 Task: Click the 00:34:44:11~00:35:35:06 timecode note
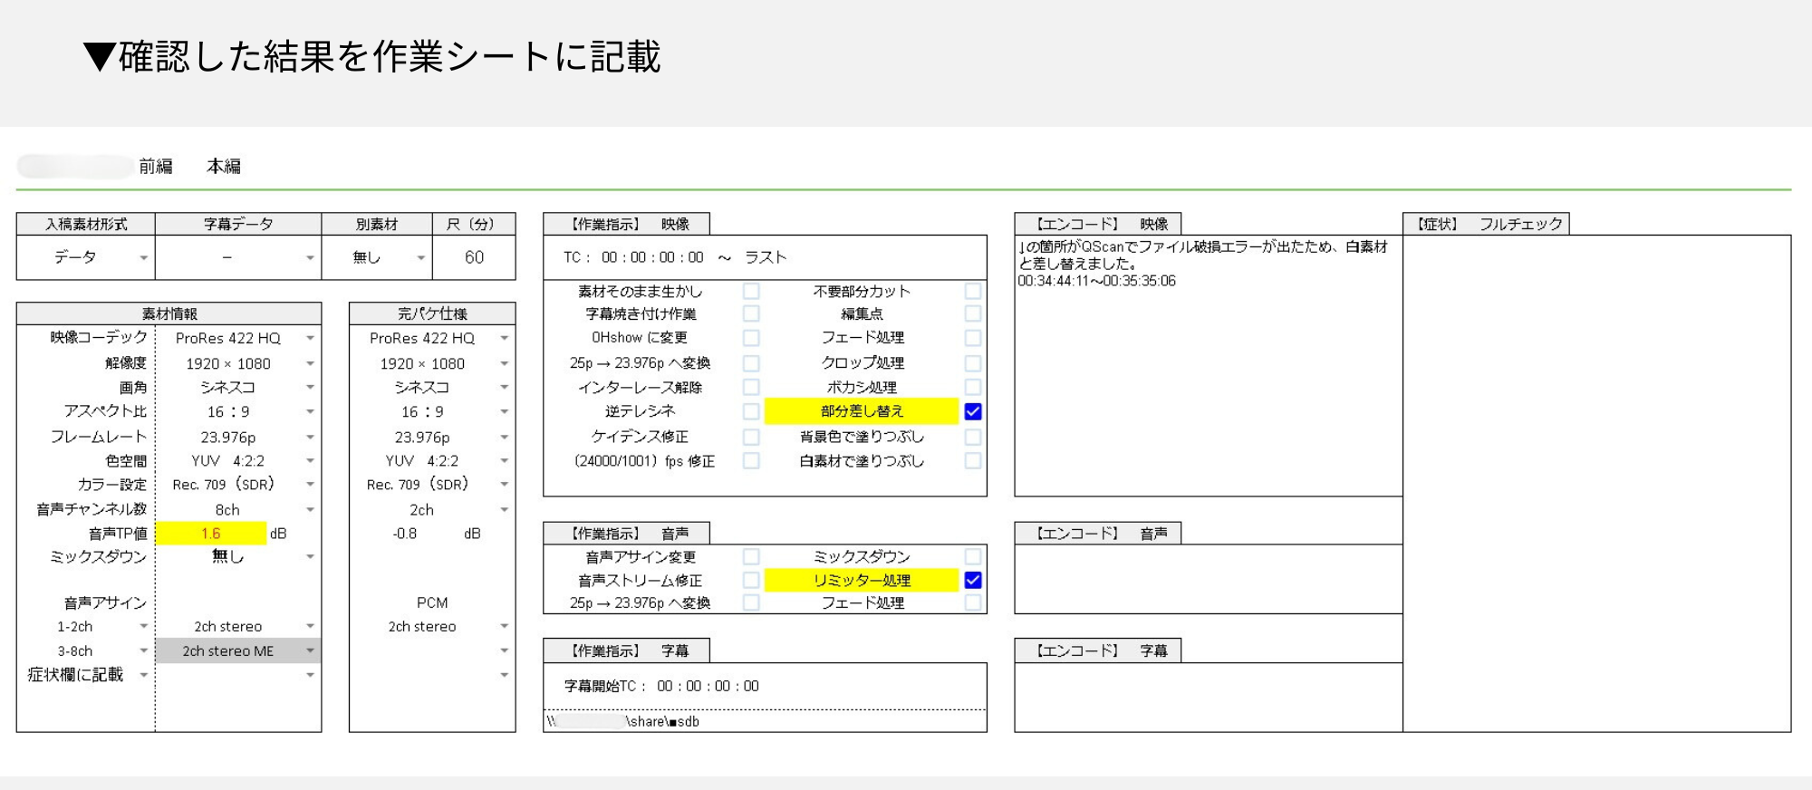pyautogui.click(x=1096, y=281)
